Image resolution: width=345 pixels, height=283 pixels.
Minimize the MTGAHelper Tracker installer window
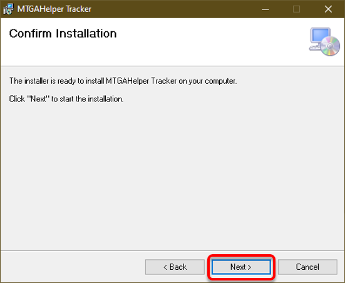(265, 9)
